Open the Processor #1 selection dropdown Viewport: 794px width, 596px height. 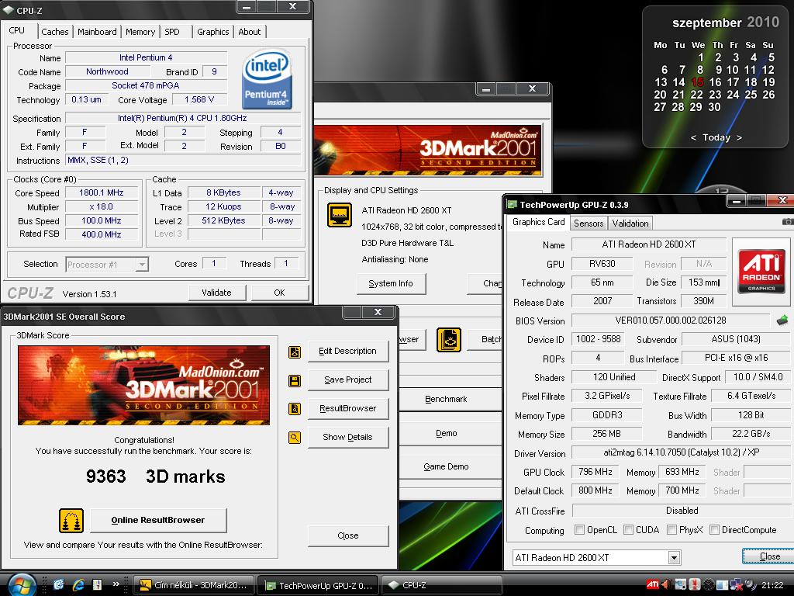pyautogui.click(x=142, y=265)
